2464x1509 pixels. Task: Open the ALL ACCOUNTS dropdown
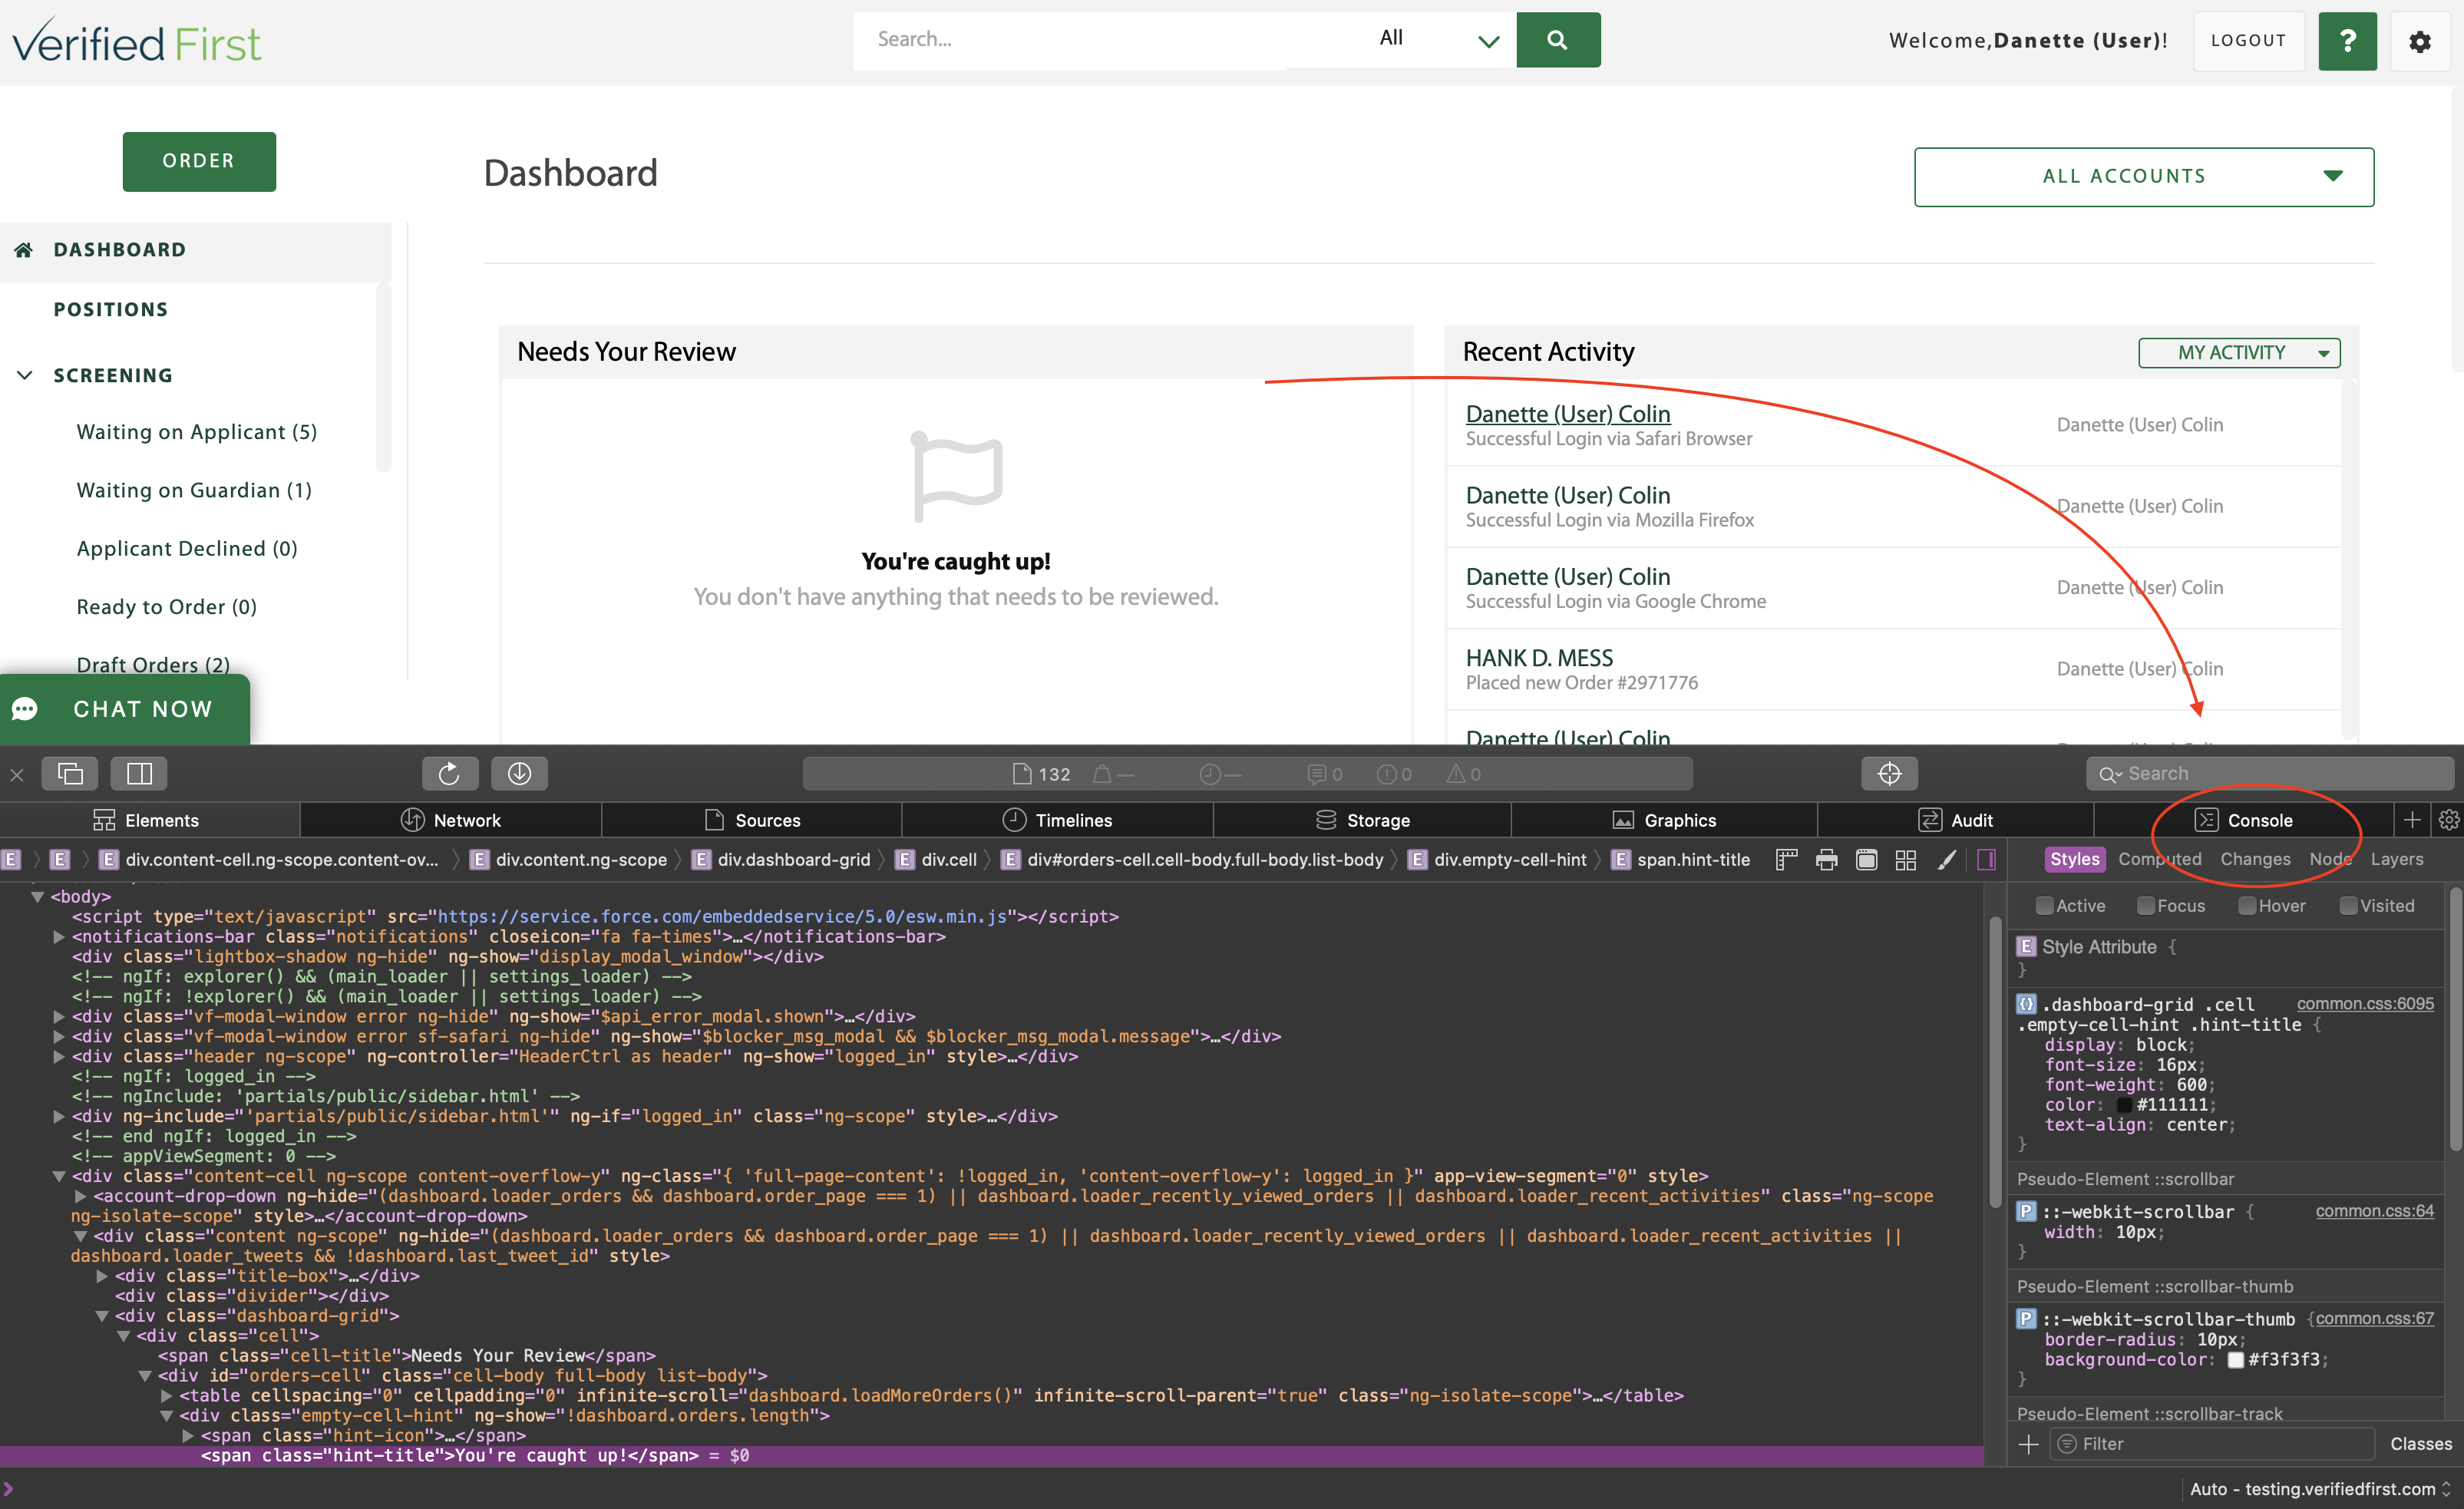click(2143, 176)
